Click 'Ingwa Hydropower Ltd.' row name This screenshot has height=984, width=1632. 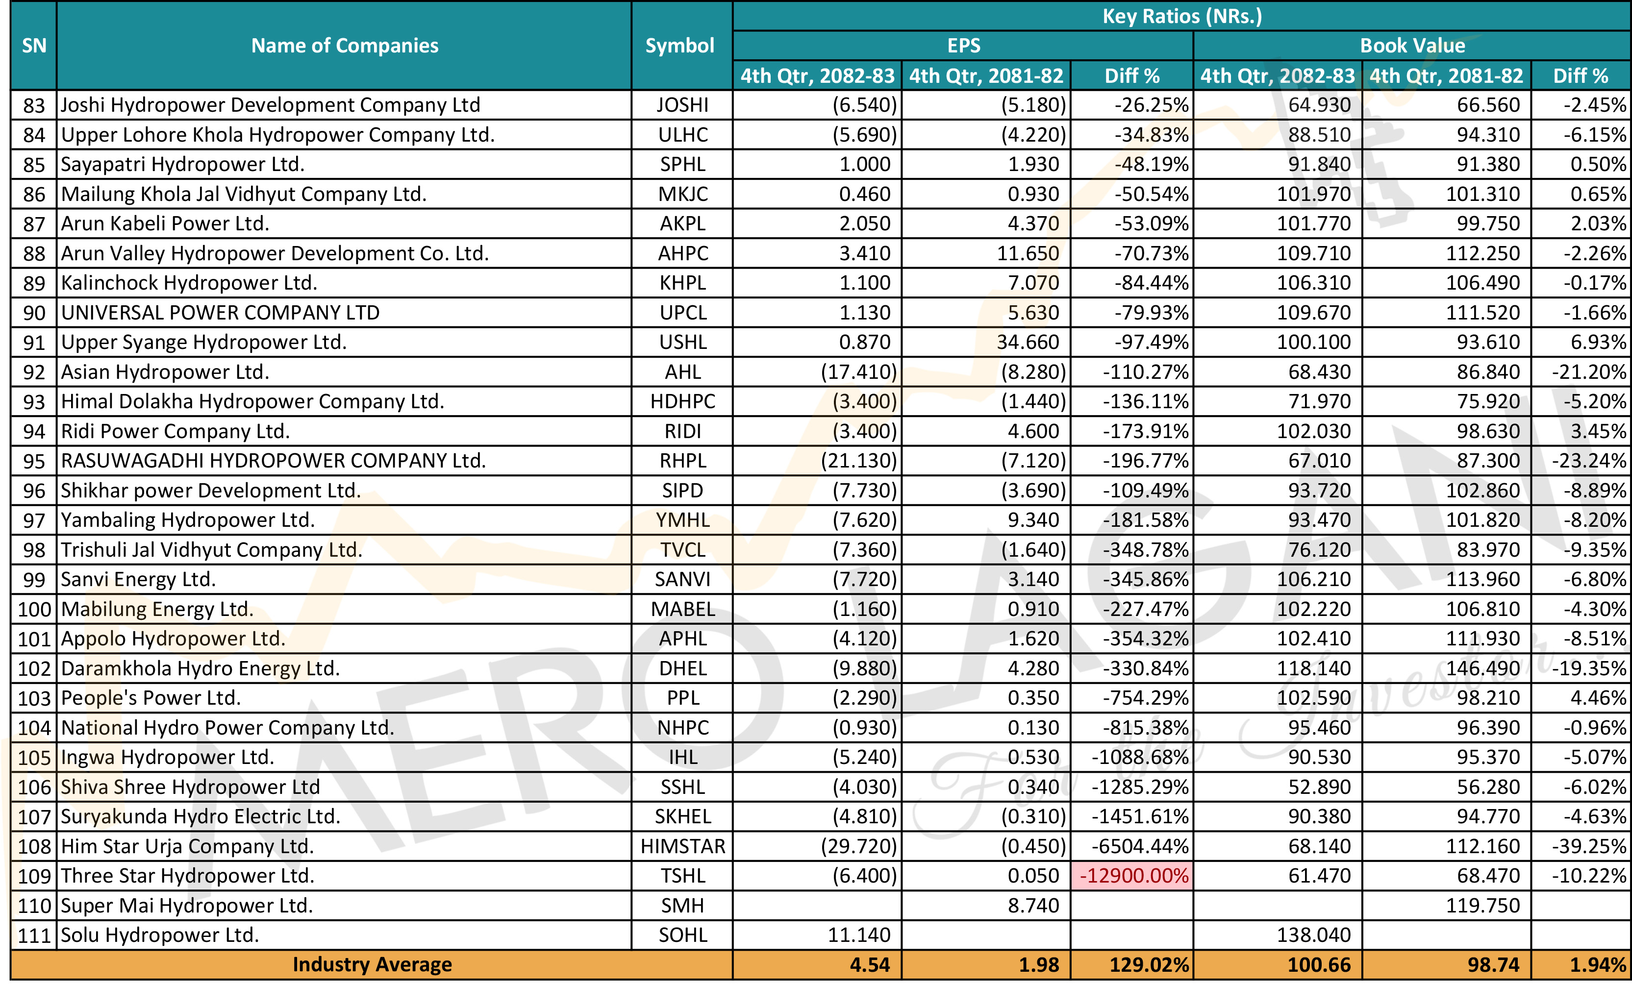point(168,757)
